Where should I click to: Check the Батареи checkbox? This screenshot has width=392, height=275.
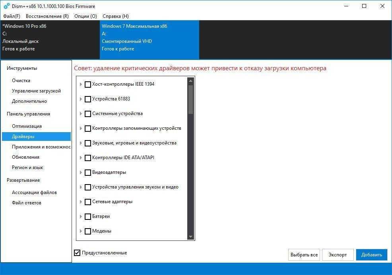(x=88, y=217)
